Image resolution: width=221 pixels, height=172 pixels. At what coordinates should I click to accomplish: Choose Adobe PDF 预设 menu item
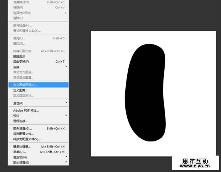38,110
